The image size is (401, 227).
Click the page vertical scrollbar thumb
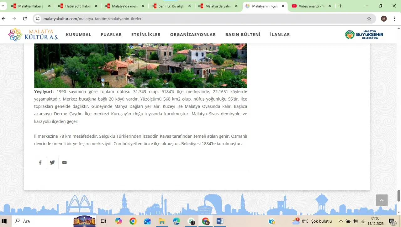pyautogui.click(x=399, y=196)
